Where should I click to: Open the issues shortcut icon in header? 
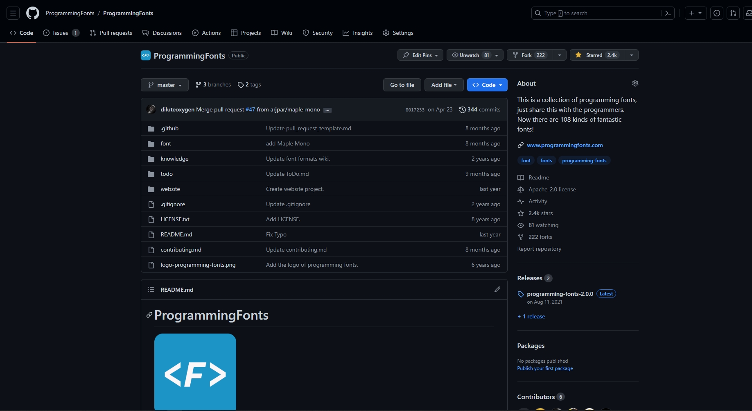click(x=717, y=13)
